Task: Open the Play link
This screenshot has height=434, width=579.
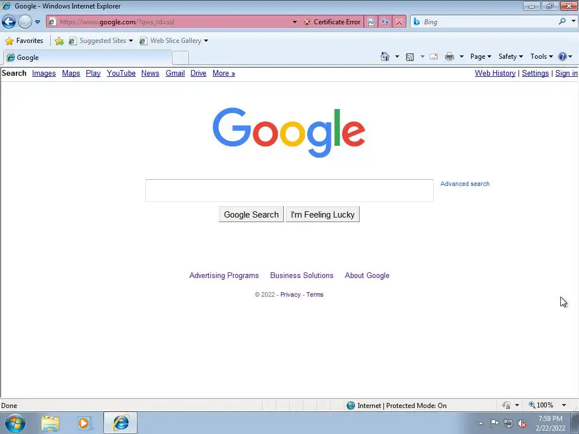Action: coord(93,73)
